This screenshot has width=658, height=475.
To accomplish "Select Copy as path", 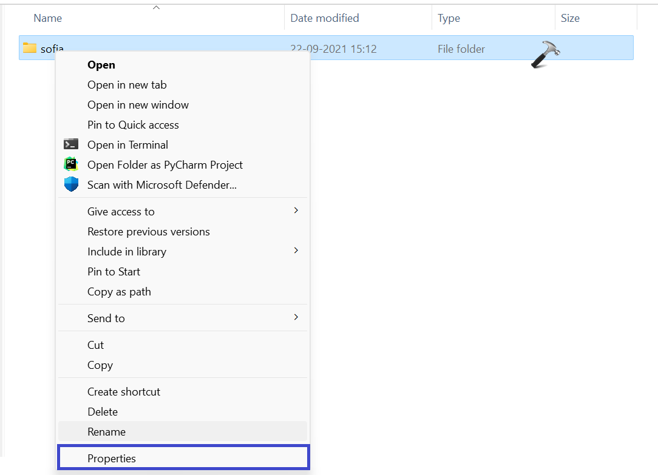I will coord(119,291).
